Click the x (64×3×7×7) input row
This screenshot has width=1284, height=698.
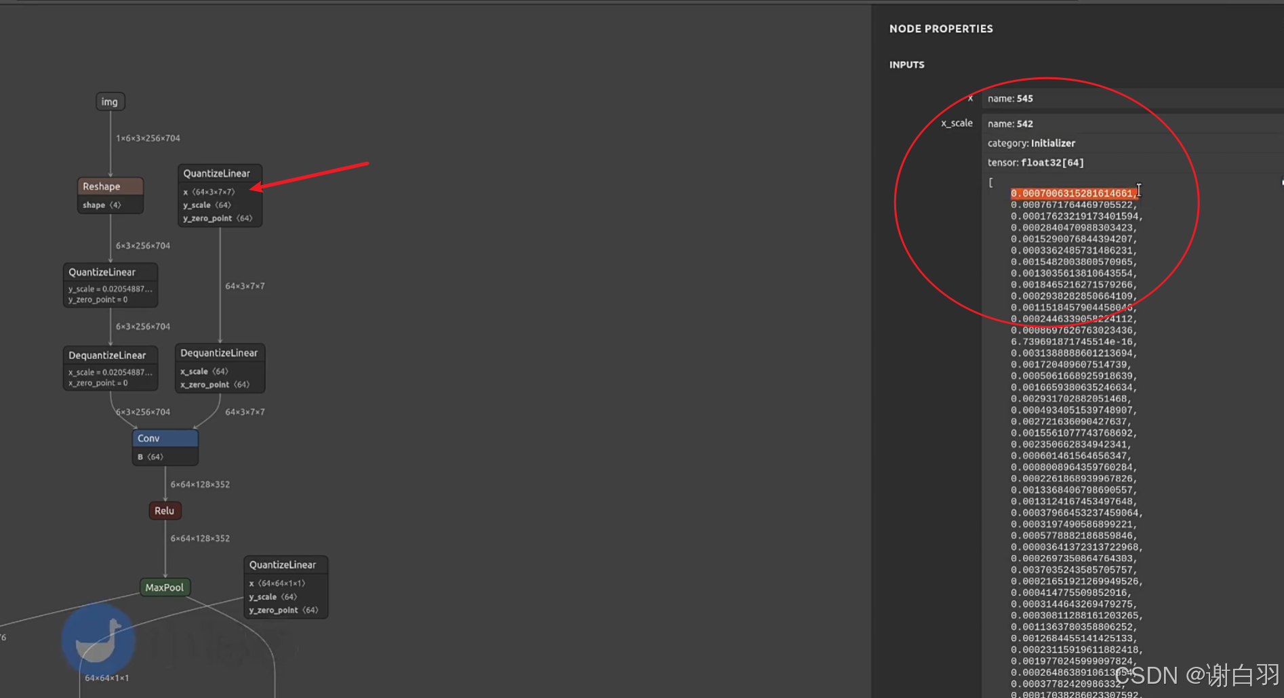click(209, 192)
